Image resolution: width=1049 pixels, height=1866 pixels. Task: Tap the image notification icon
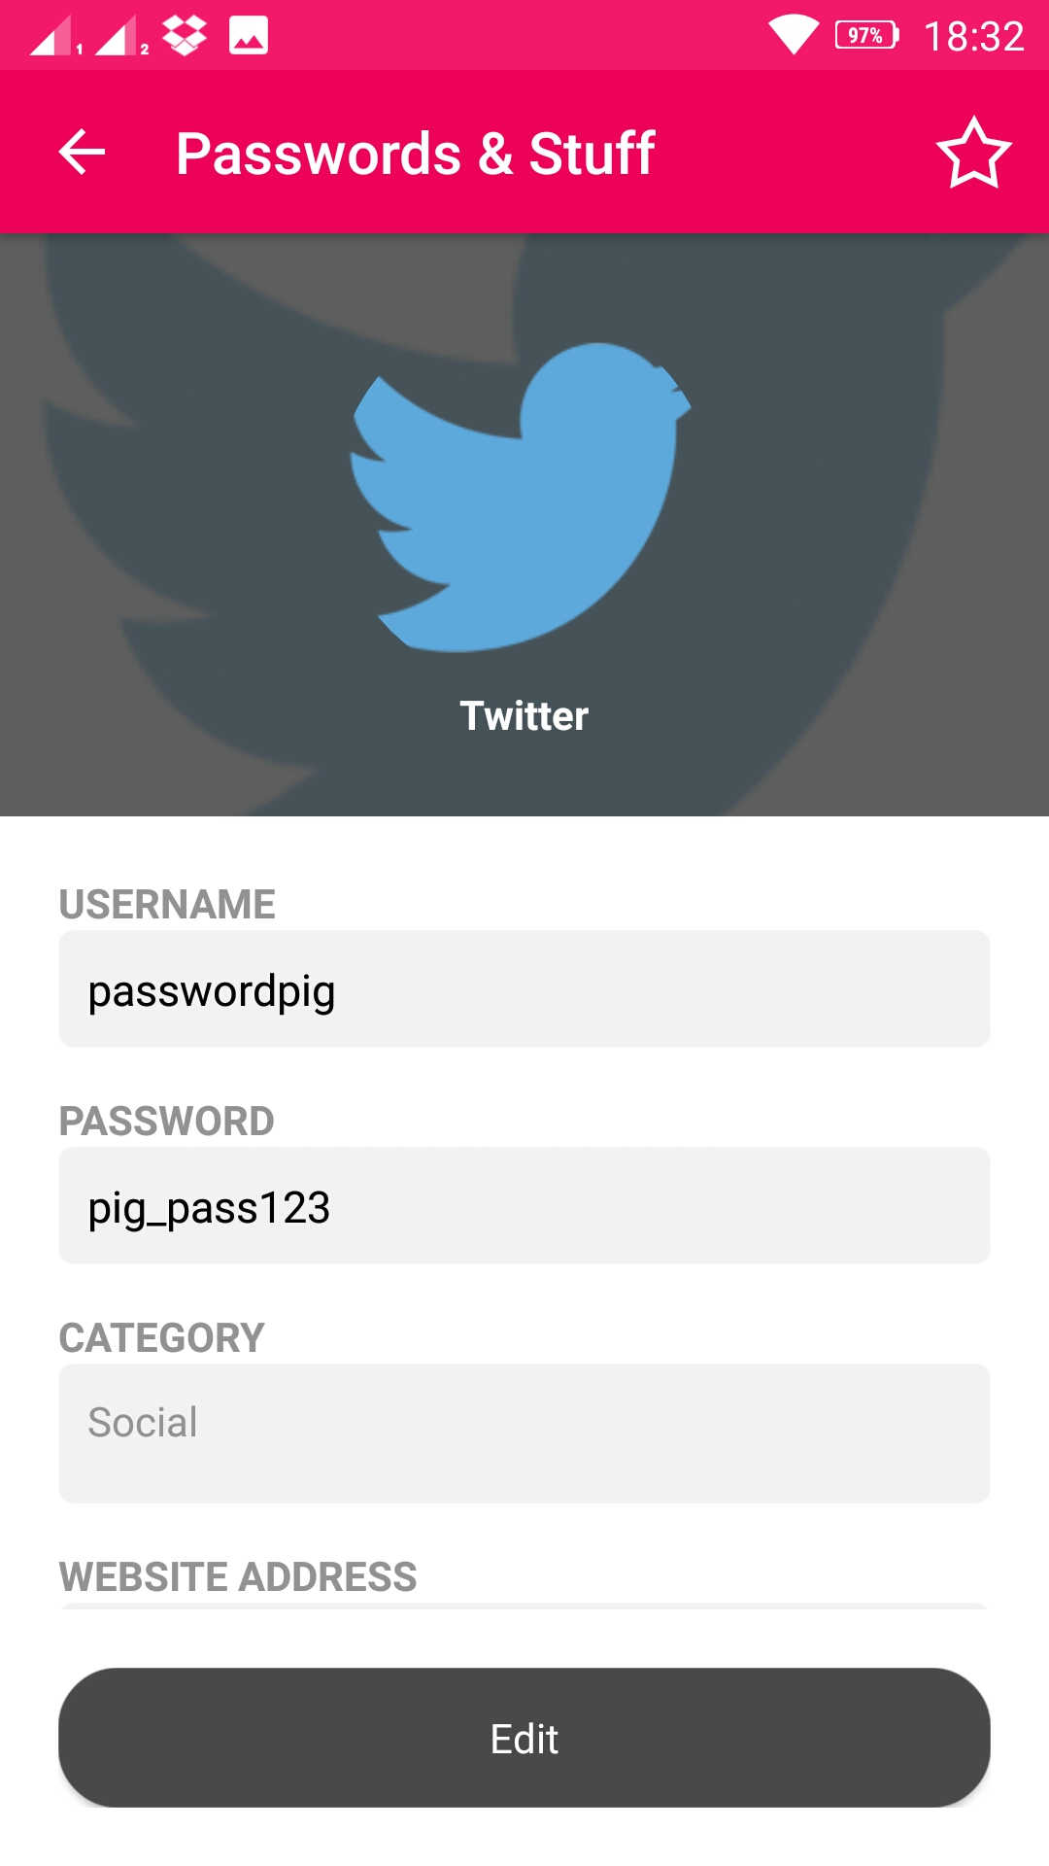click(x=249, y=36)
